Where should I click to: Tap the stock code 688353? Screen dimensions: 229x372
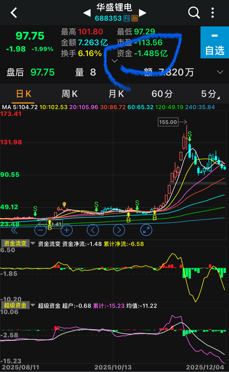coord(108,19)
